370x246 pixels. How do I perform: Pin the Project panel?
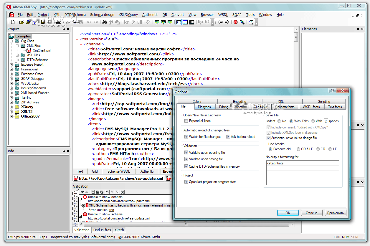tap(64, 29)
